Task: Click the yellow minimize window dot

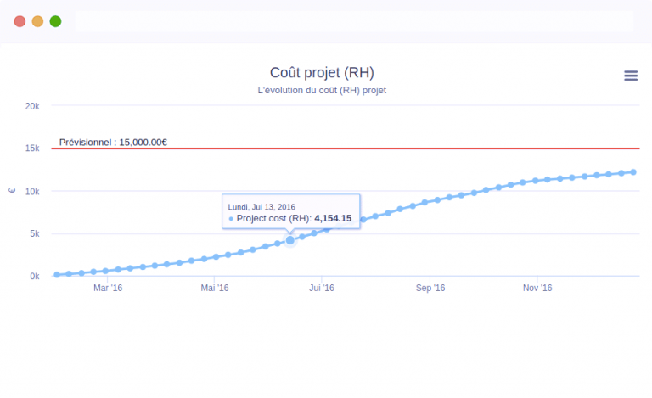Action: (37, 21)
